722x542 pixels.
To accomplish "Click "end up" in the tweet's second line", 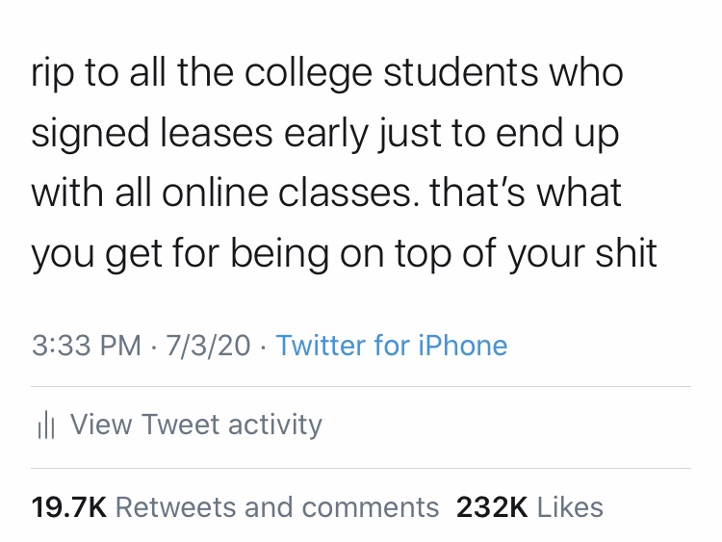I will point(557,134).
